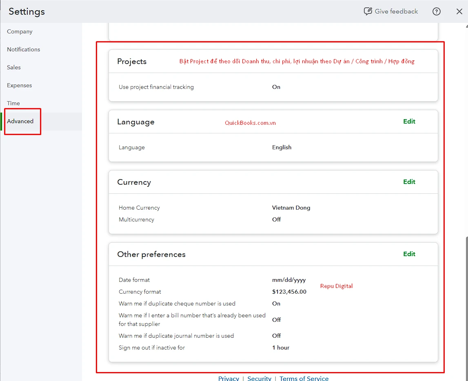468x381 pixels.
Task: Edit the Other preferences section
Action: [409, 254]
